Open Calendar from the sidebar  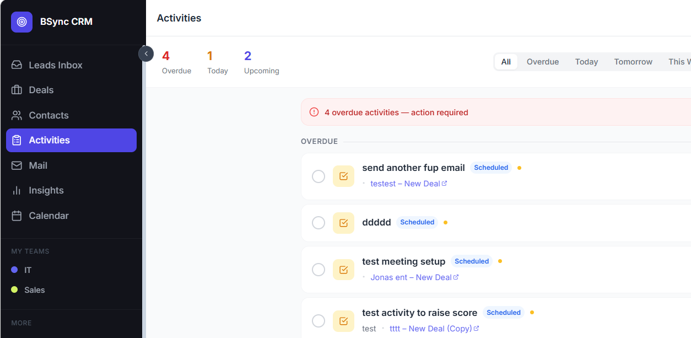(71, 216)
